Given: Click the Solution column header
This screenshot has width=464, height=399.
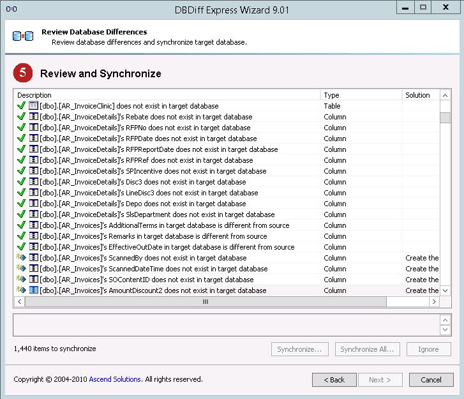Looking at the screenshot, I should pos(420,95).
